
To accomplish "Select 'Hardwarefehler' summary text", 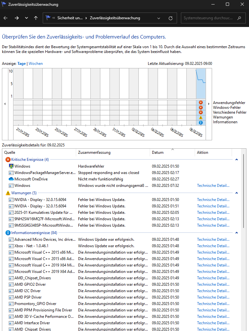I will point(91,166).
